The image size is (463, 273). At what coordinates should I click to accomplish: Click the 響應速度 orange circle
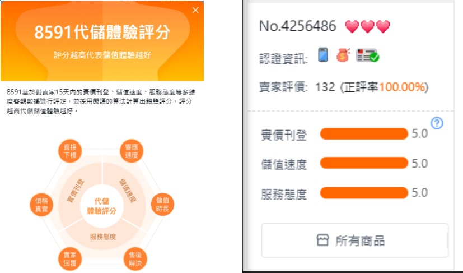coord(132,151)
